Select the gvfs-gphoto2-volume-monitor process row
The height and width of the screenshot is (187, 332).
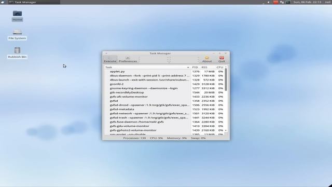click(x=164, y=130)
